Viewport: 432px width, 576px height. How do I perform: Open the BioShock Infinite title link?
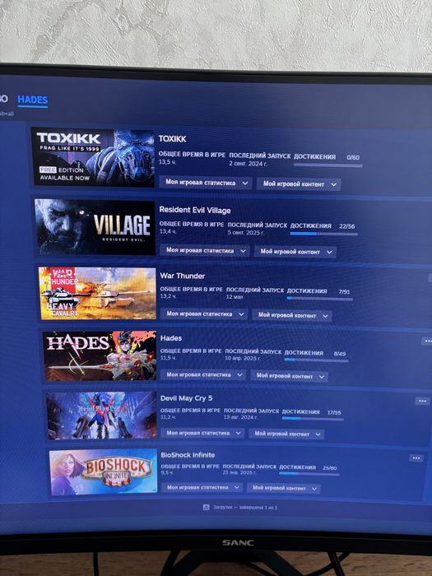point(188,455)
